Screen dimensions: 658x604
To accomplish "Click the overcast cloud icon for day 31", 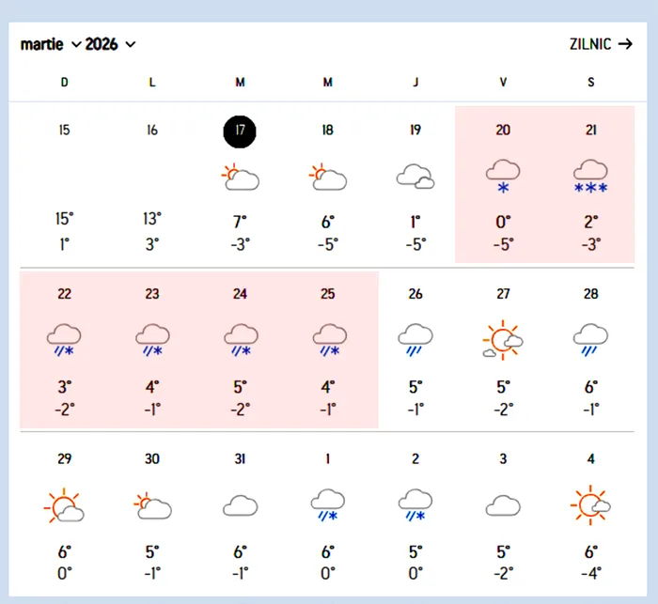I will tap(240, 506).
